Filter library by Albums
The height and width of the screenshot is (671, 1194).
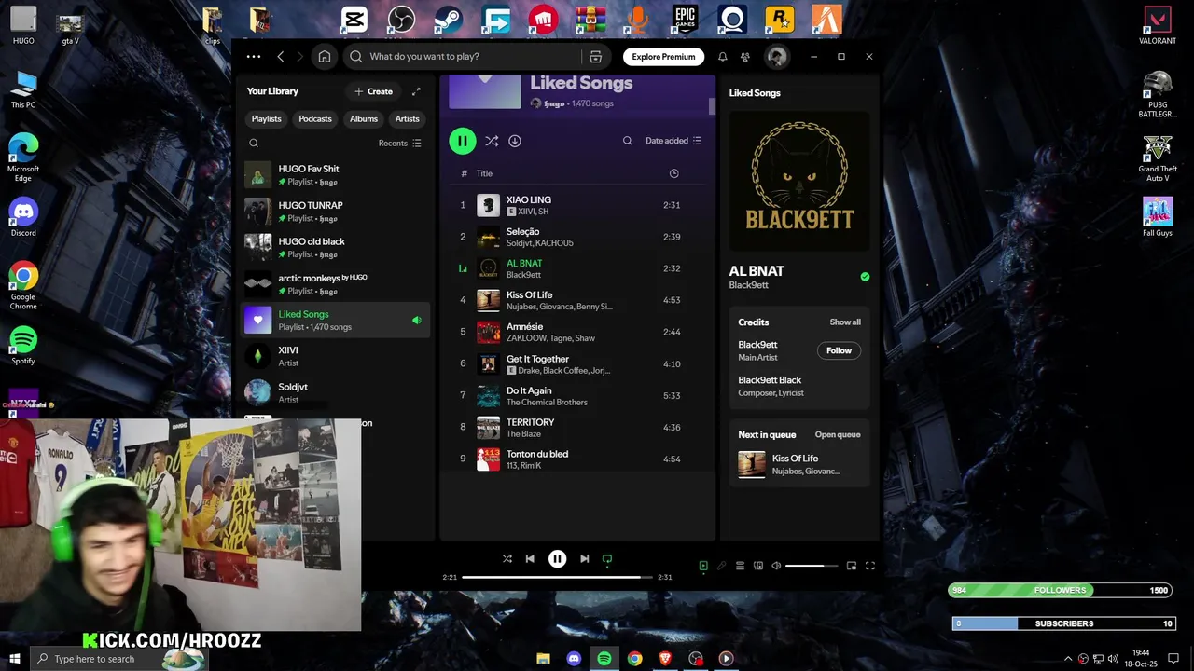364,119
